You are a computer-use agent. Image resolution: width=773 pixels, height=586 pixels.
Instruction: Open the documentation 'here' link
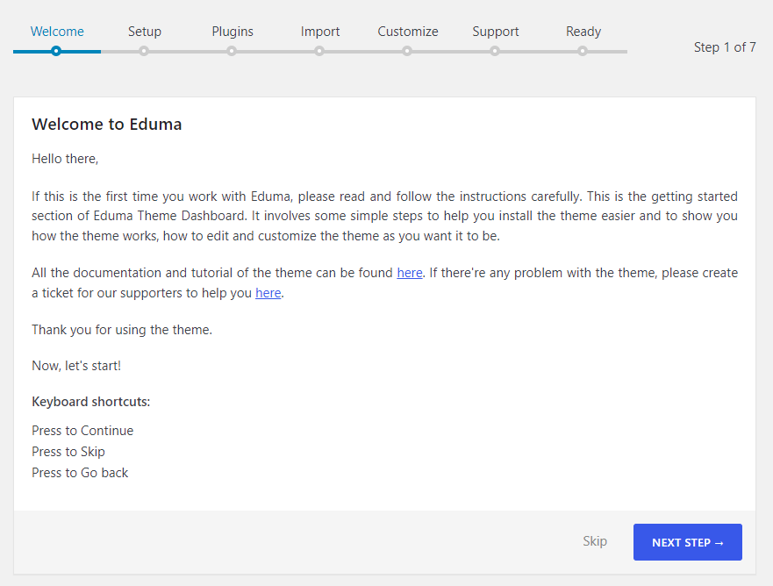[409, 272]
